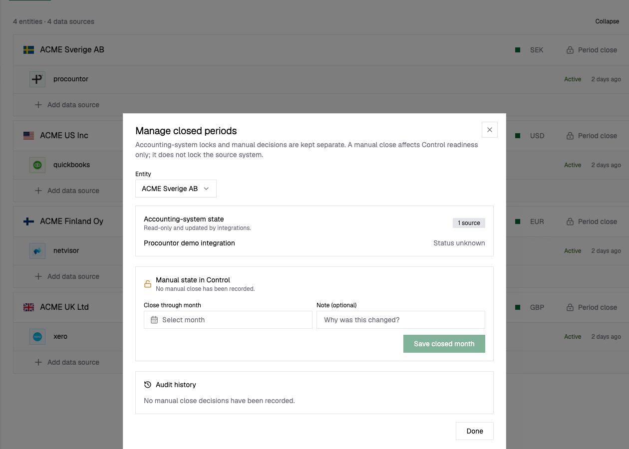Viewport: 629px width, 449px height.
Task: Click the Active status in the xero row
Action: click(x=573, y=337)
